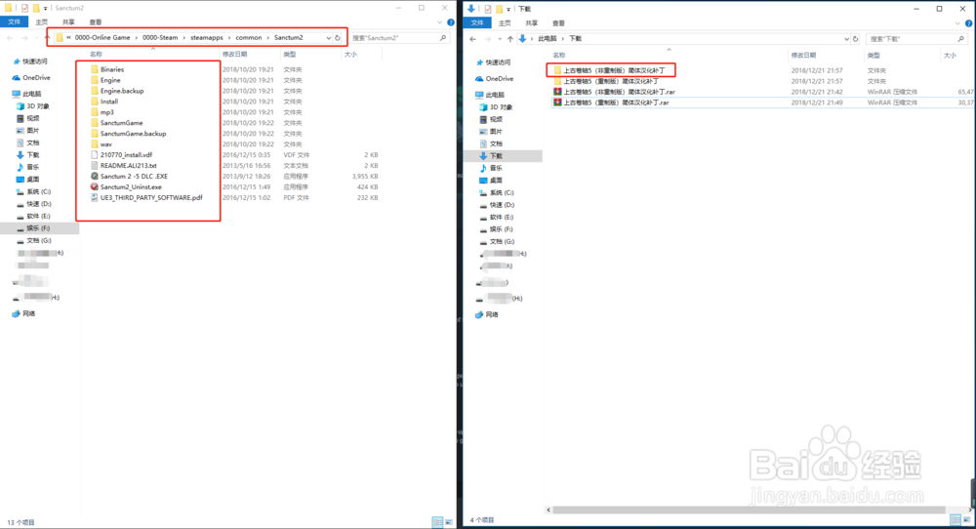Select 娱乐 (F:) drive in Sanctum2 sidebar
The image size is (976, 529).
tap(38, 228)
